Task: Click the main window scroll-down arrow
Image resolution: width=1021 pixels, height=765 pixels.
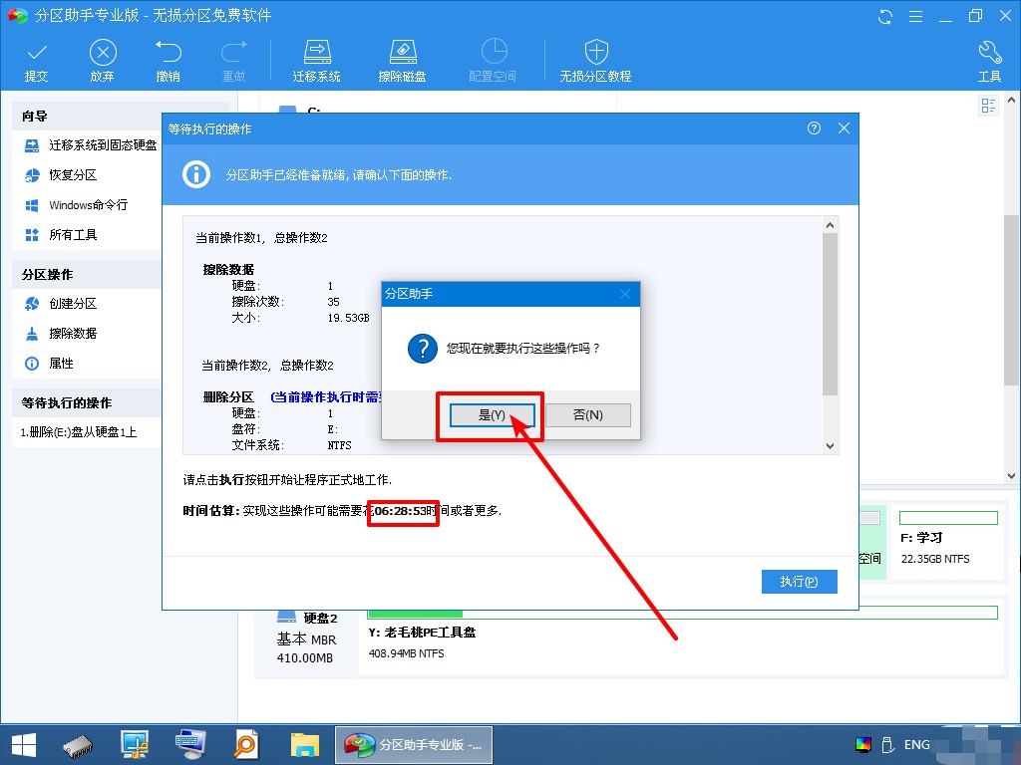Action: point(1011,476)
